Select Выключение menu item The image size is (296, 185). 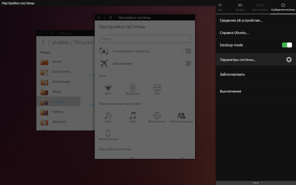coord(256,91)
